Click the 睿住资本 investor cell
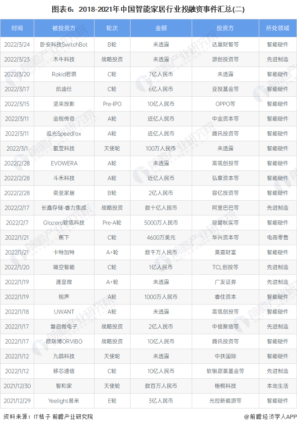This screenshot has width=297, height=426. (x=225, y=297)
